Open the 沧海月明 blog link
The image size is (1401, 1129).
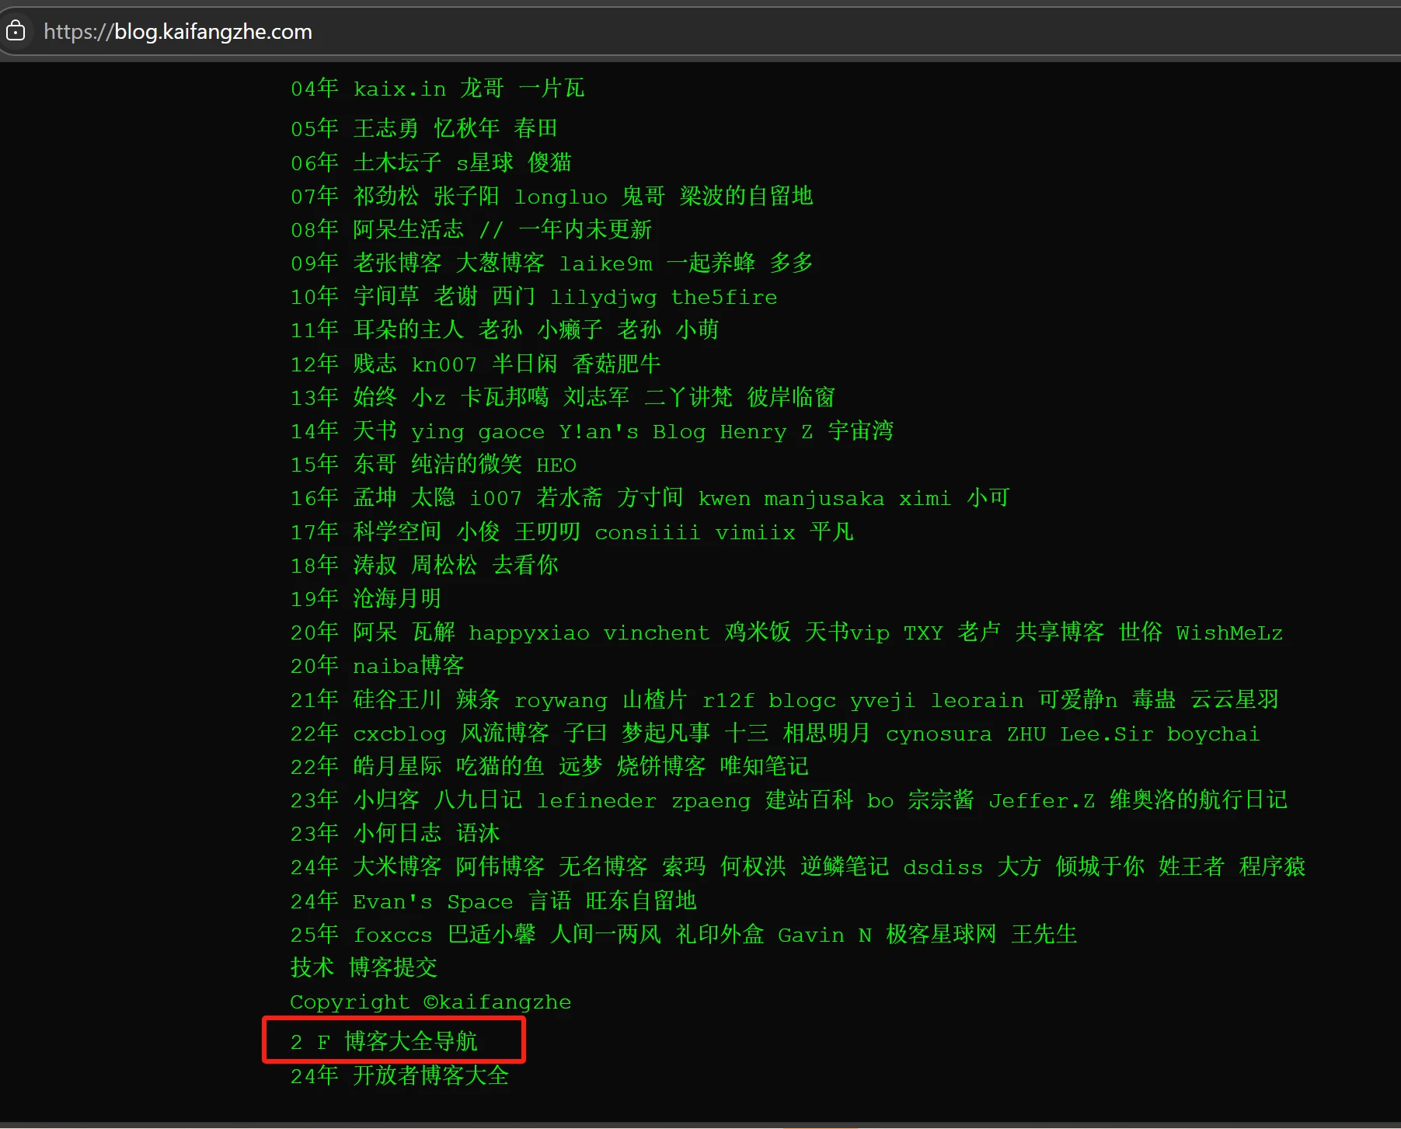tap(397, 599)
